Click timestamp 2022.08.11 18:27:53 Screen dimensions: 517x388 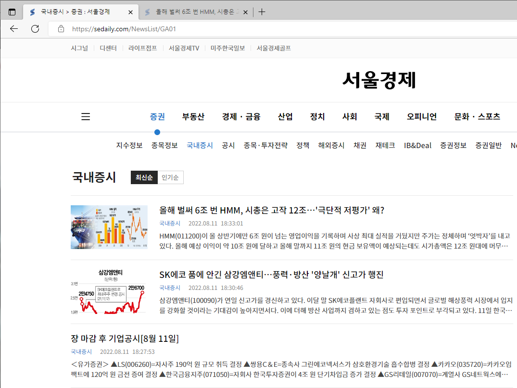click(x=127, y=352)
